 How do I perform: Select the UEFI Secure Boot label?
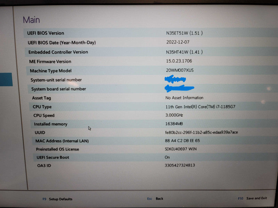[53, 157]
